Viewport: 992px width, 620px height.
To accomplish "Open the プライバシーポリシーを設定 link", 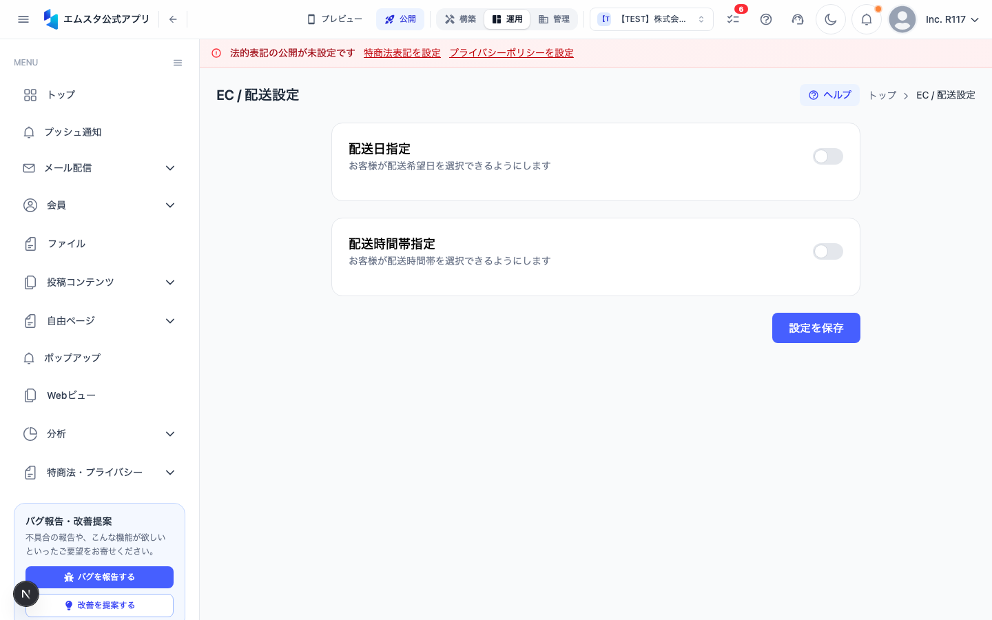I will click(x=512, y=53).
